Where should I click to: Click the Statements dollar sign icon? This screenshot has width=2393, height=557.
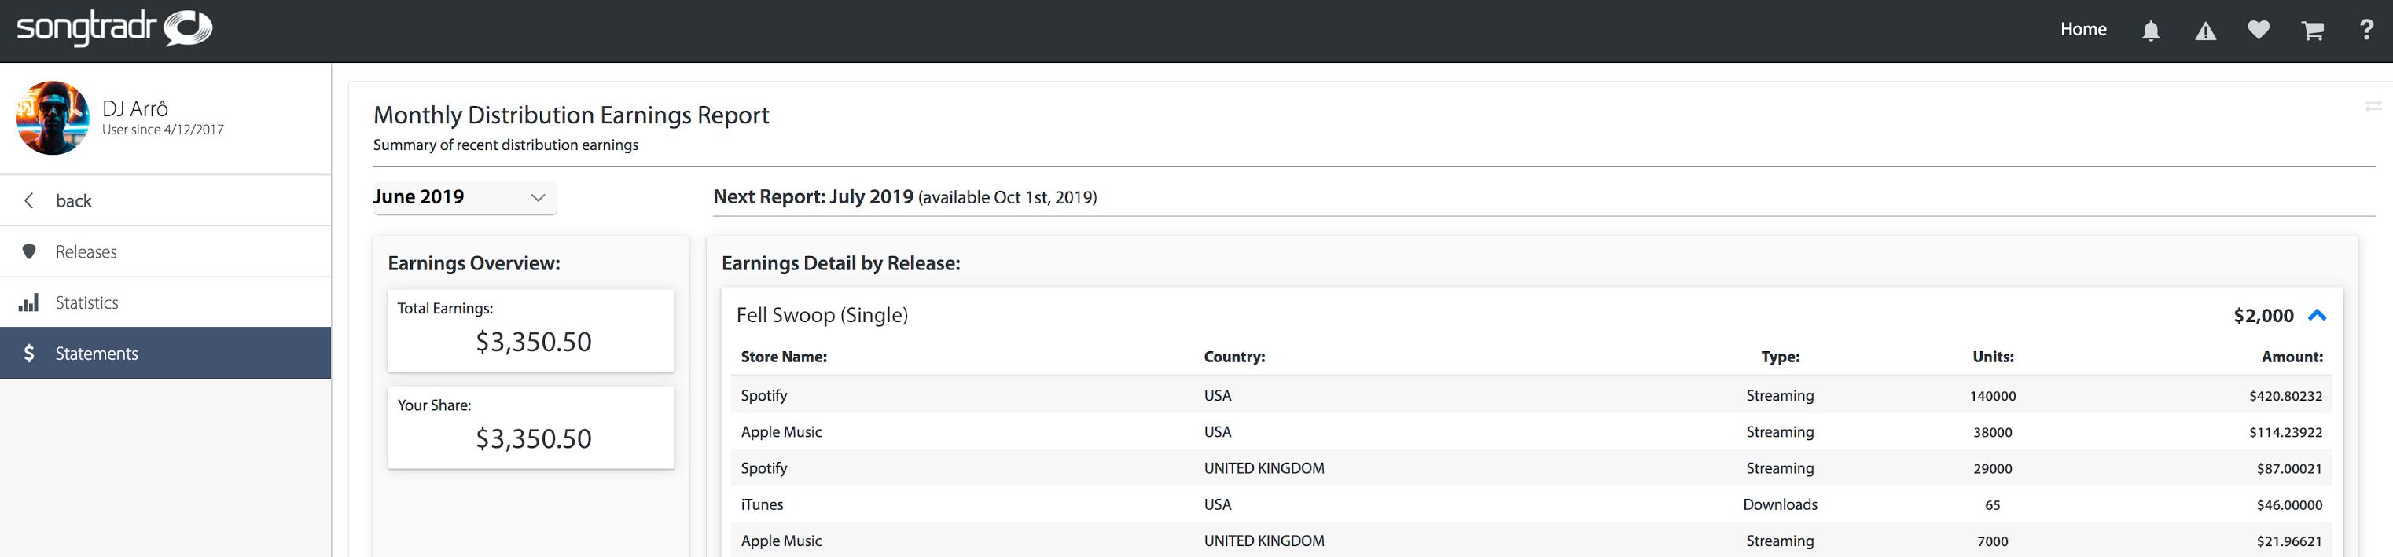[x=29, y=353]
